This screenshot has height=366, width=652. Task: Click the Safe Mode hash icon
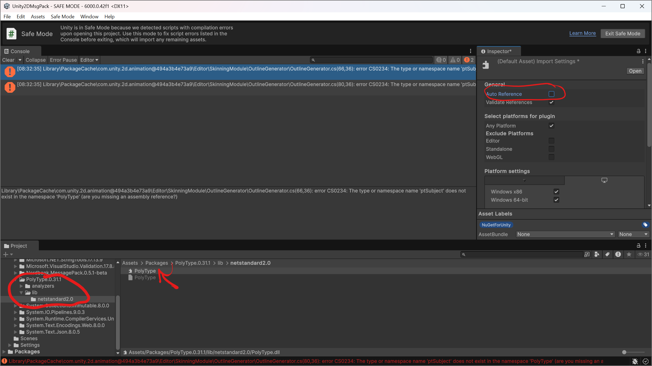point(11,34)
